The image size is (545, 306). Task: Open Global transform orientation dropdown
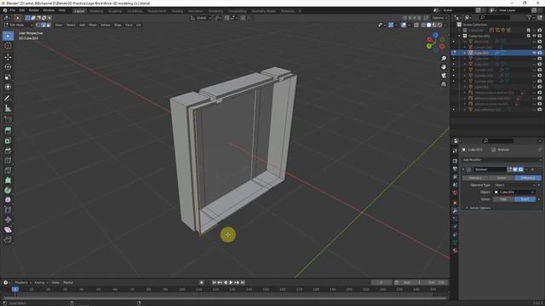click(201, 18)
